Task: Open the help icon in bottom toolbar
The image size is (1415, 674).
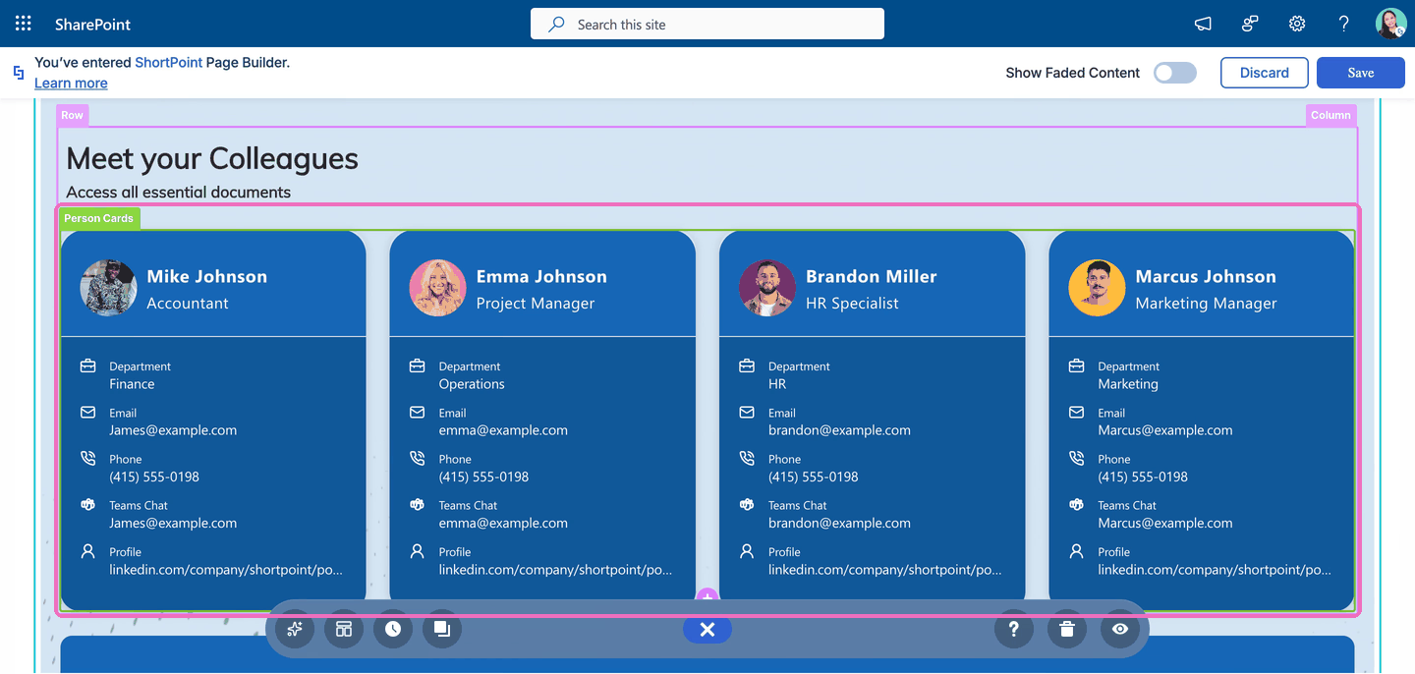Action: pyautogui.click(x=1014, y=629)
